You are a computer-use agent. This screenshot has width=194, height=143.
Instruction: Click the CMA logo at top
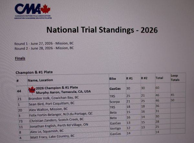(33, 11)
